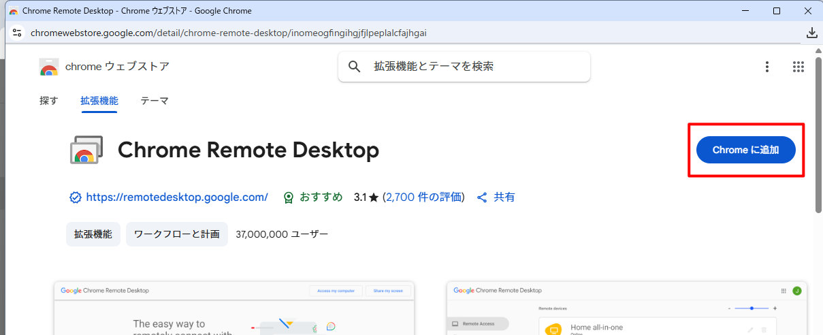Minimize the Chrome window
823x335 pixels.
tap(745, 11)
